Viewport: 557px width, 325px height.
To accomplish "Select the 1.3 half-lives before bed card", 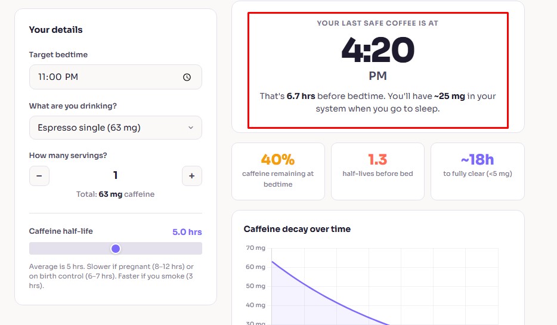I will coord(377,172).
